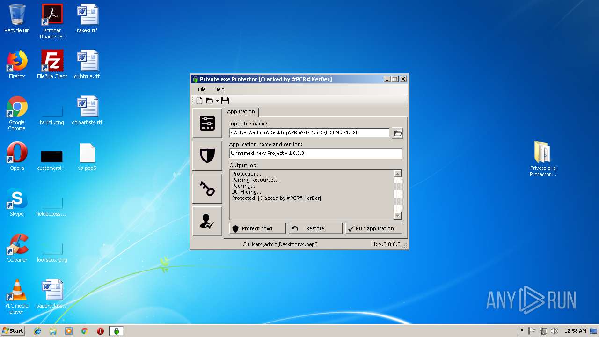Open media player taskbar icon
This screenshot has height=337, width=599.
pos(69,331)
